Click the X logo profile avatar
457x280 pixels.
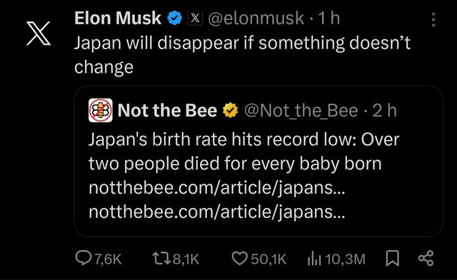click(39, 34)
